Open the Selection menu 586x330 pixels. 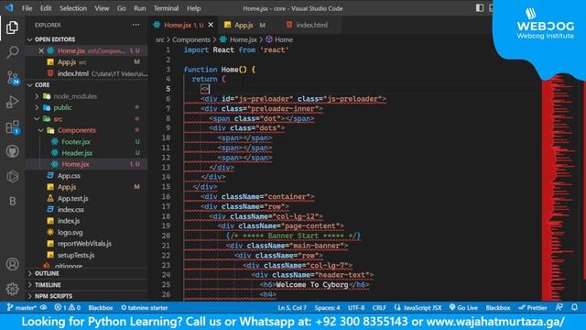coord(73,8)
